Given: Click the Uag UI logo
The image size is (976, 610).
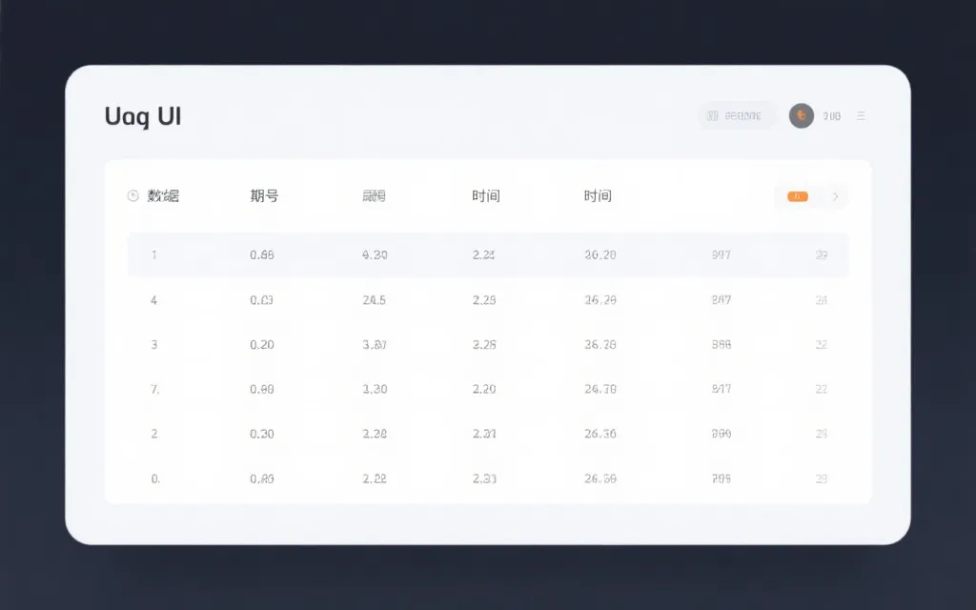Looking at the screenshot, I should [142, 115].
